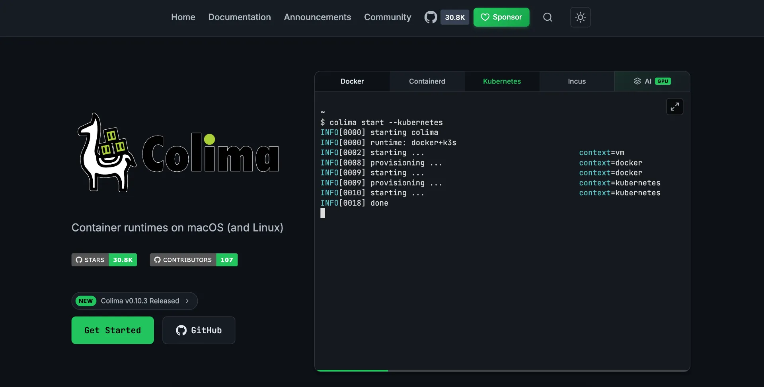The image size is (764, 387).
Task: Click the Stars 30.8K badge
Action: (104, 260)
